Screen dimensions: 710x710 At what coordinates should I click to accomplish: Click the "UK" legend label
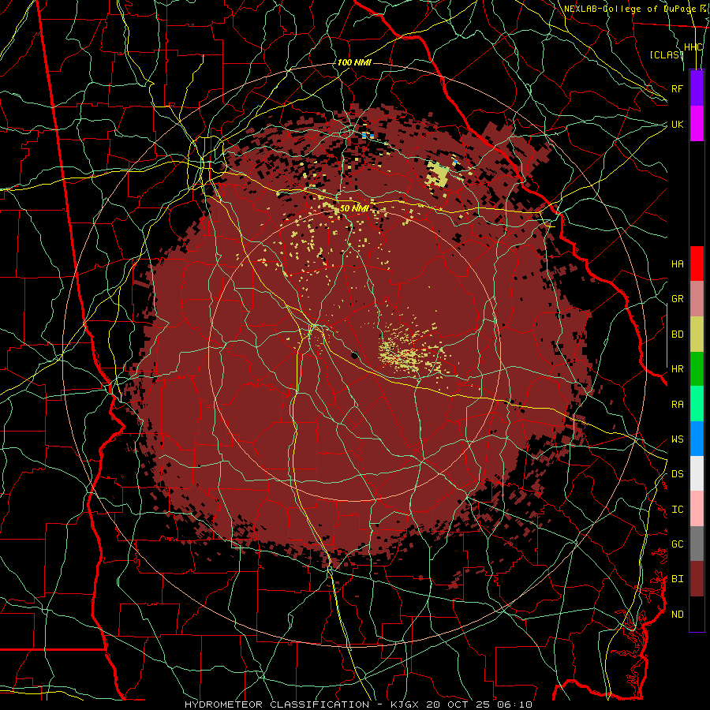tap(677, 124)
